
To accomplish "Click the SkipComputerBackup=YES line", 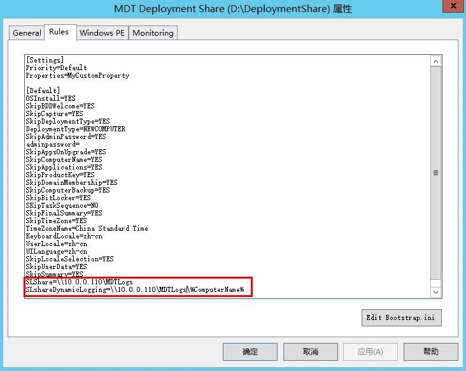I will click(x=67, y=190).
